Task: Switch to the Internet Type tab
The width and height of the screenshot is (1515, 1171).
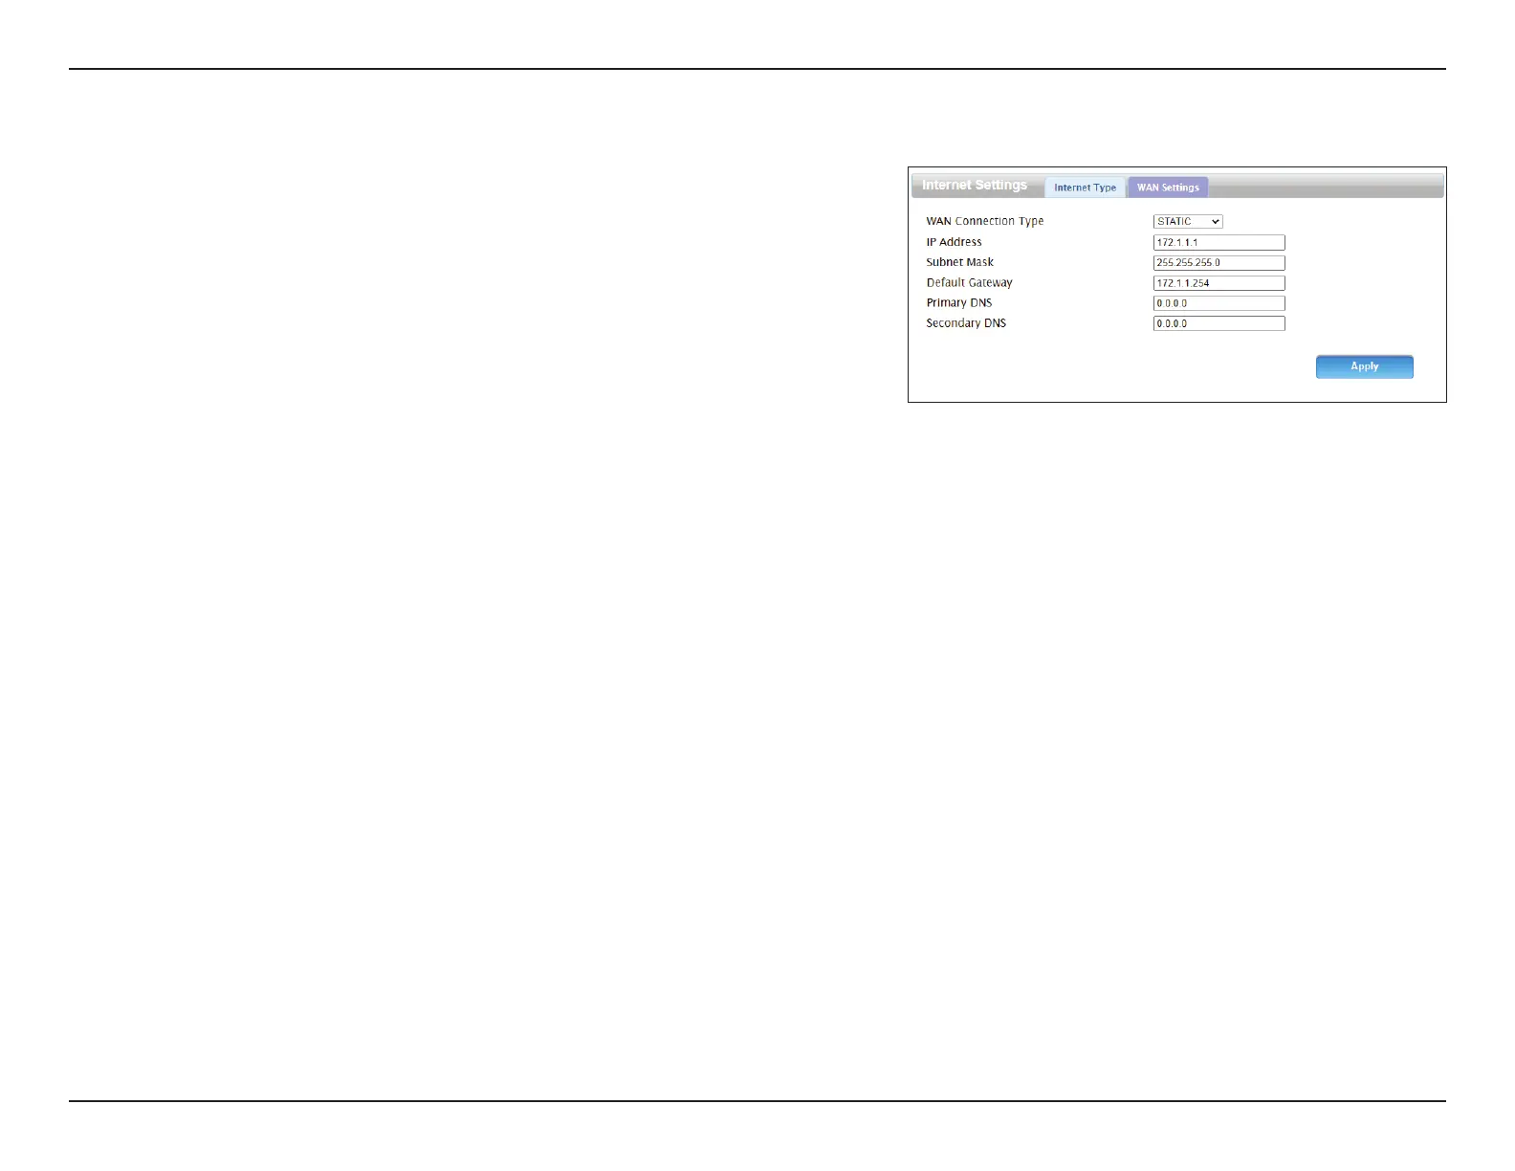Action: click(x=1085, y=188)
